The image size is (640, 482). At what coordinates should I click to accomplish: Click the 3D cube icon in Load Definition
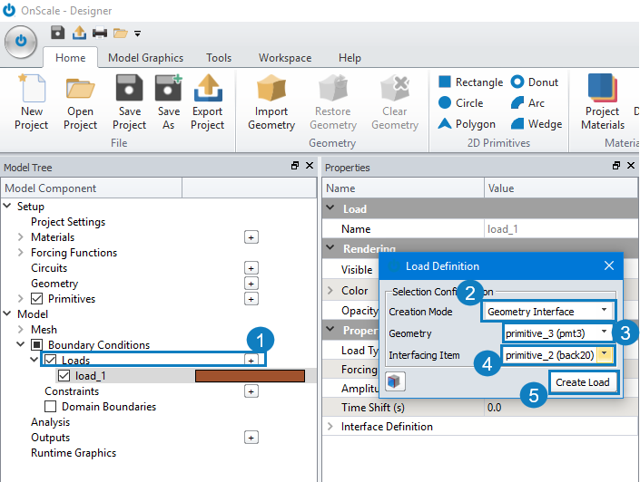point(395,381)
